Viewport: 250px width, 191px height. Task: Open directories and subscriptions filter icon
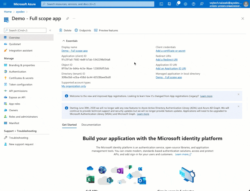(x=169, y=4)
